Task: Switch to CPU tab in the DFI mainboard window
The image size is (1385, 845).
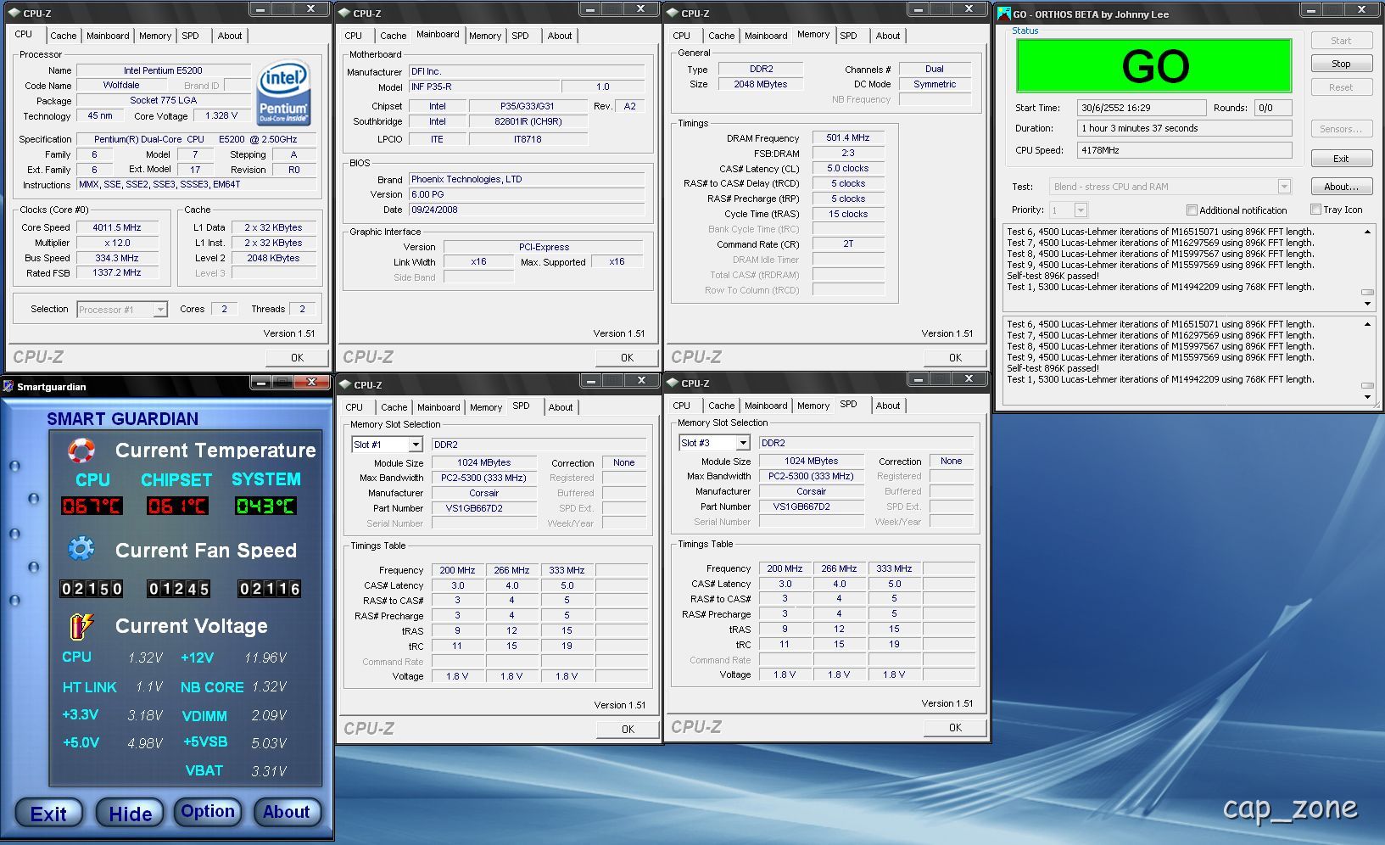Action: coord(354,36)
